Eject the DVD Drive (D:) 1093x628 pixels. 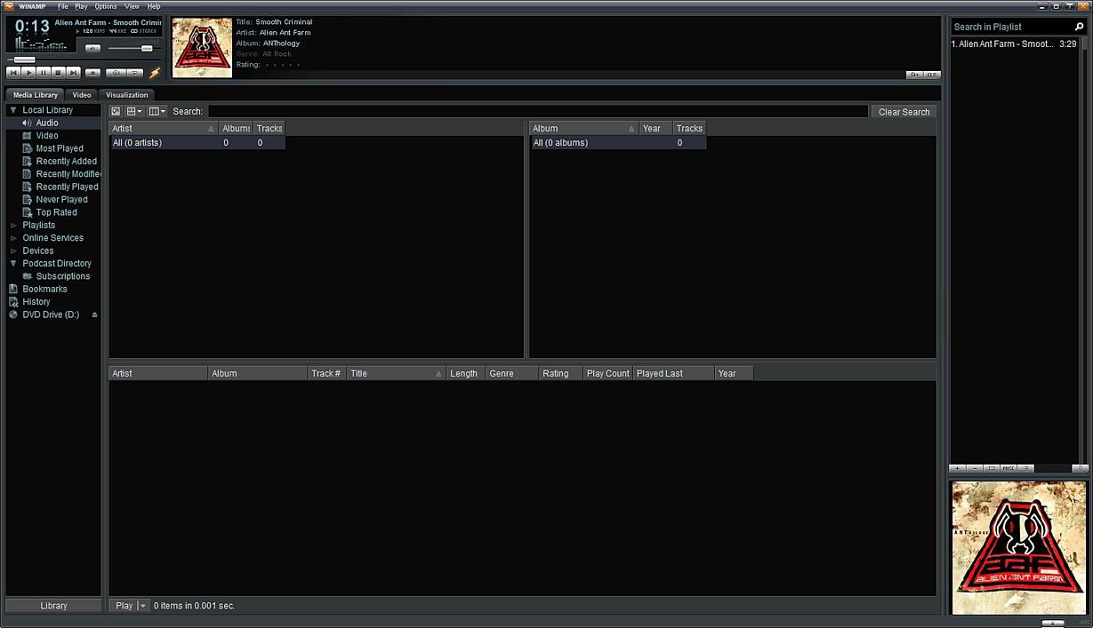pyautogui.click(x=94, y=314)
